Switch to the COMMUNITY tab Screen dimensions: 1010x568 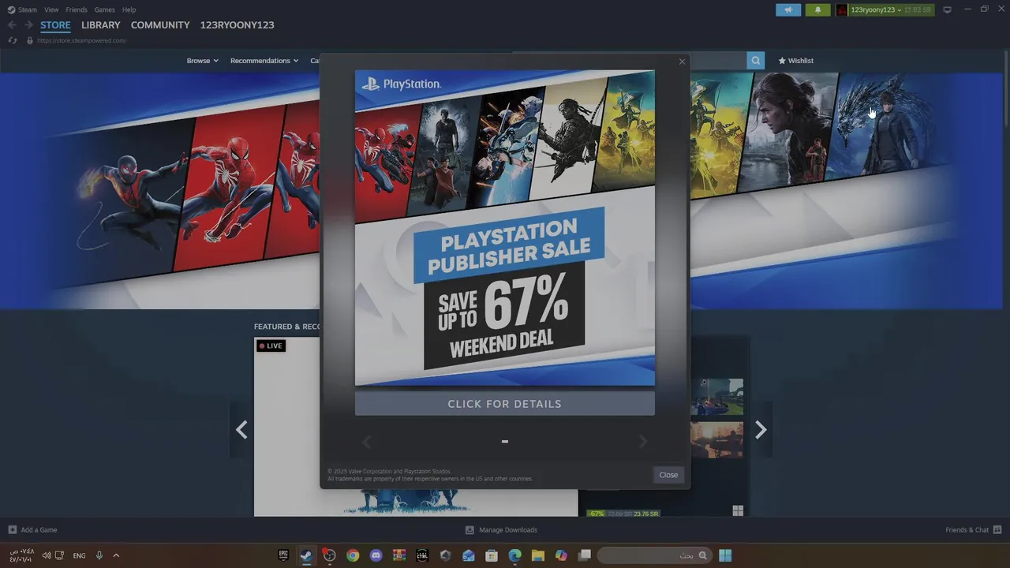tap(160, 25)
